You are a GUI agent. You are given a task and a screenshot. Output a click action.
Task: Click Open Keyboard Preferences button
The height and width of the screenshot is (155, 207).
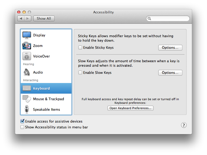click(x=130, y=108)
